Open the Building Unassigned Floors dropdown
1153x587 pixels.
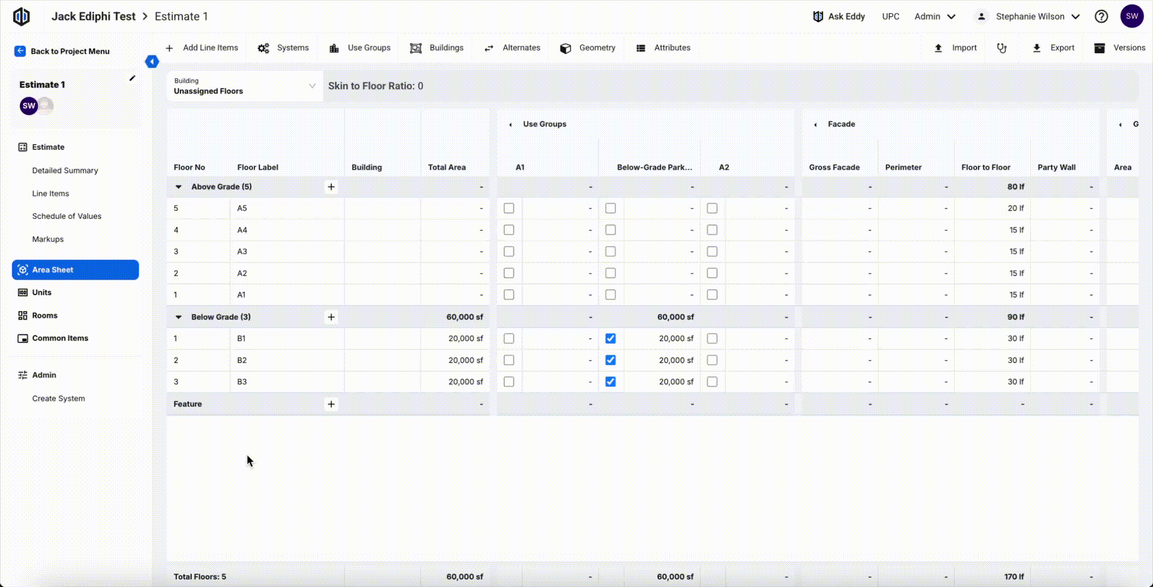click(x=245, y=86)
